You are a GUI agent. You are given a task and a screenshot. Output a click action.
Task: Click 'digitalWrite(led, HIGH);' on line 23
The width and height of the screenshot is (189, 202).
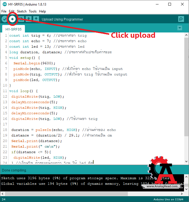[x=40, y=158]
